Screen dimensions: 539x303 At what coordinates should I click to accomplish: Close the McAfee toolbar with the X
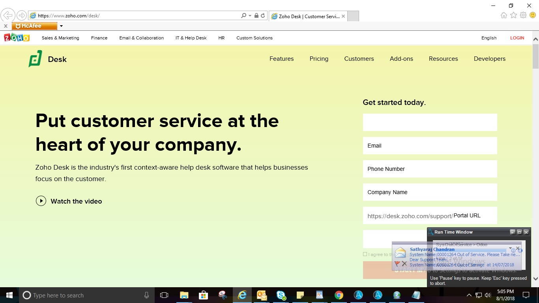coord(6,26)
